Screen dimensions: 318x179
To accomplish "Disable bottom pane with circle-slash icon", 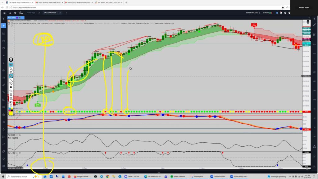I will tap(9, 153).
